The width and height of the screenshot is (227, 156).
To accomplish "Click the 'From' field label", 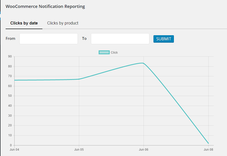I will 10,39.
